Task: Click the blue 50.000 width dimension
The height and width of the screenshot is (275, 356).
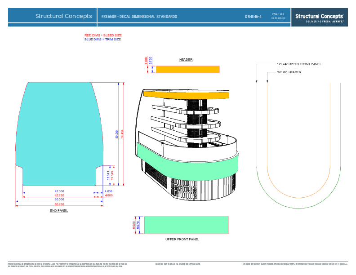Action: pos(59,199)
